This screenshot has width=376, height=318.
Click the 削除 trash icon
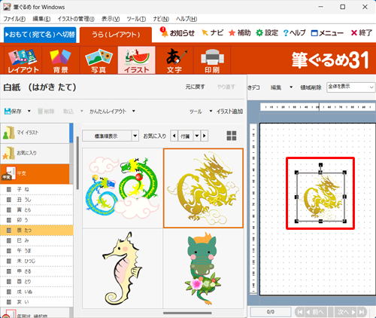(40, 111)
